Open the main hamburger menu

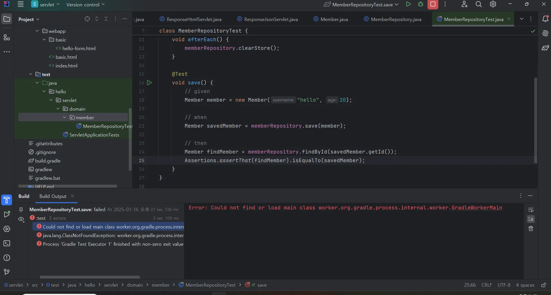click(20, 4)
